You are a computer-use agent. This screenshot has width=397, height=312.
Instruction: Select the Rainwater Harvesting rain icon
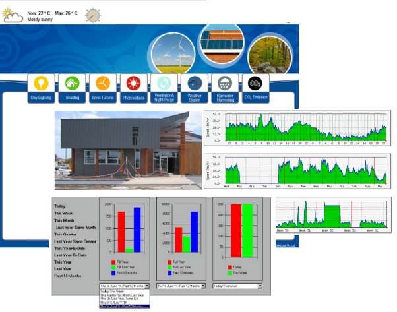[225, 83]
